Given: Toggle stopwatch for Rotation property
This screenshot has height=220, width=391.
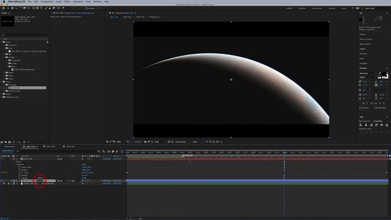Looking at the screenshot, I should click(19, 175).
